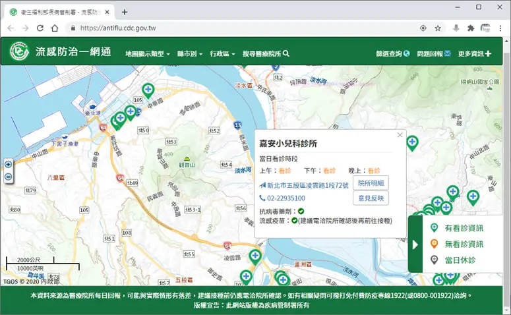Click the clinic marker near 中華路 label
511x315 pixels.
click(148, 90)
